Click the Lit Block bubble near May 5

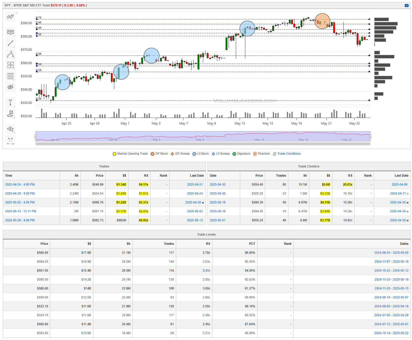point(151,56)
